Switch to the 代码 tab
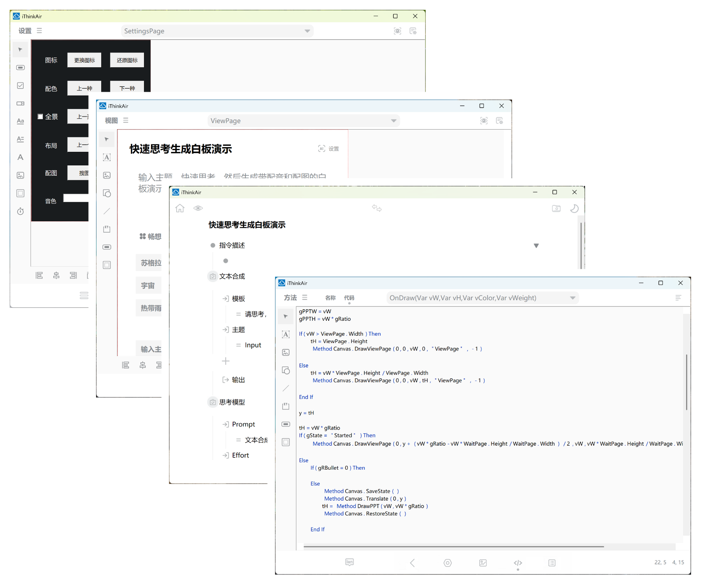 [x=349, y=298]
